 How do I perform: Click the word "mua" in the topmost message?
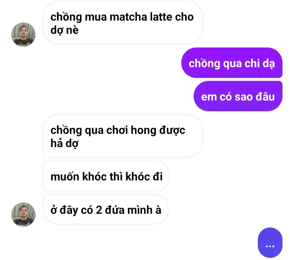pyautogui.click(x=96, y=17)
